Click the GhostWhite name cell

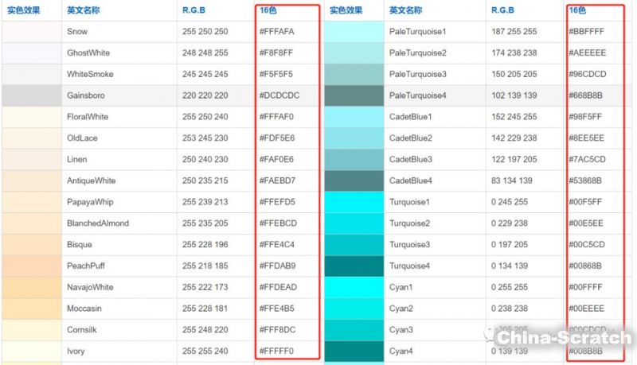click(x=88, y=53)
